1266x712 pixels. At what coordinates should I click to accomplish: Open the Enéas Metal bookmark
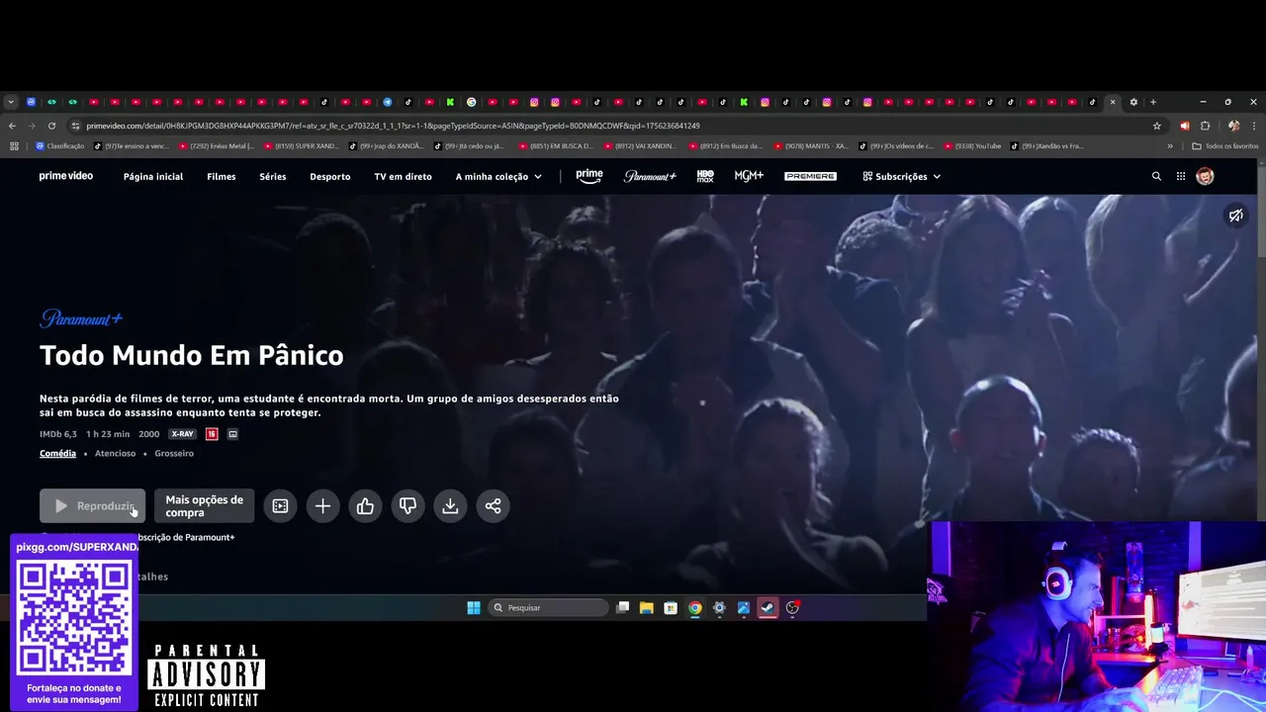point(216,146)
